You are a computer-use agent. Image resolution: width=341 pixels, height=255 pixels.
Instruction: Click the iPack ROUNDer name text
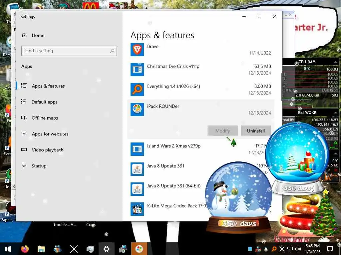pyautogui.click(x=163, y=106)
